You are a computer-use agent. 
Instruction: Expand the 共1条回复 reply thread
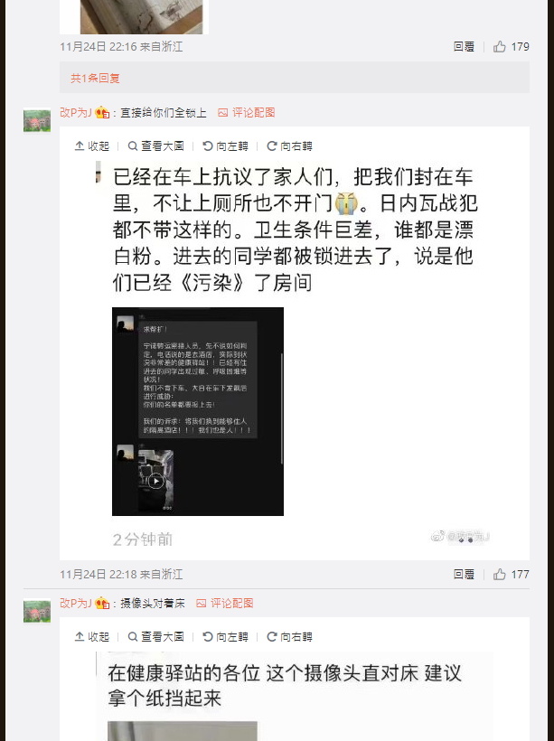[x=96, y=78]
